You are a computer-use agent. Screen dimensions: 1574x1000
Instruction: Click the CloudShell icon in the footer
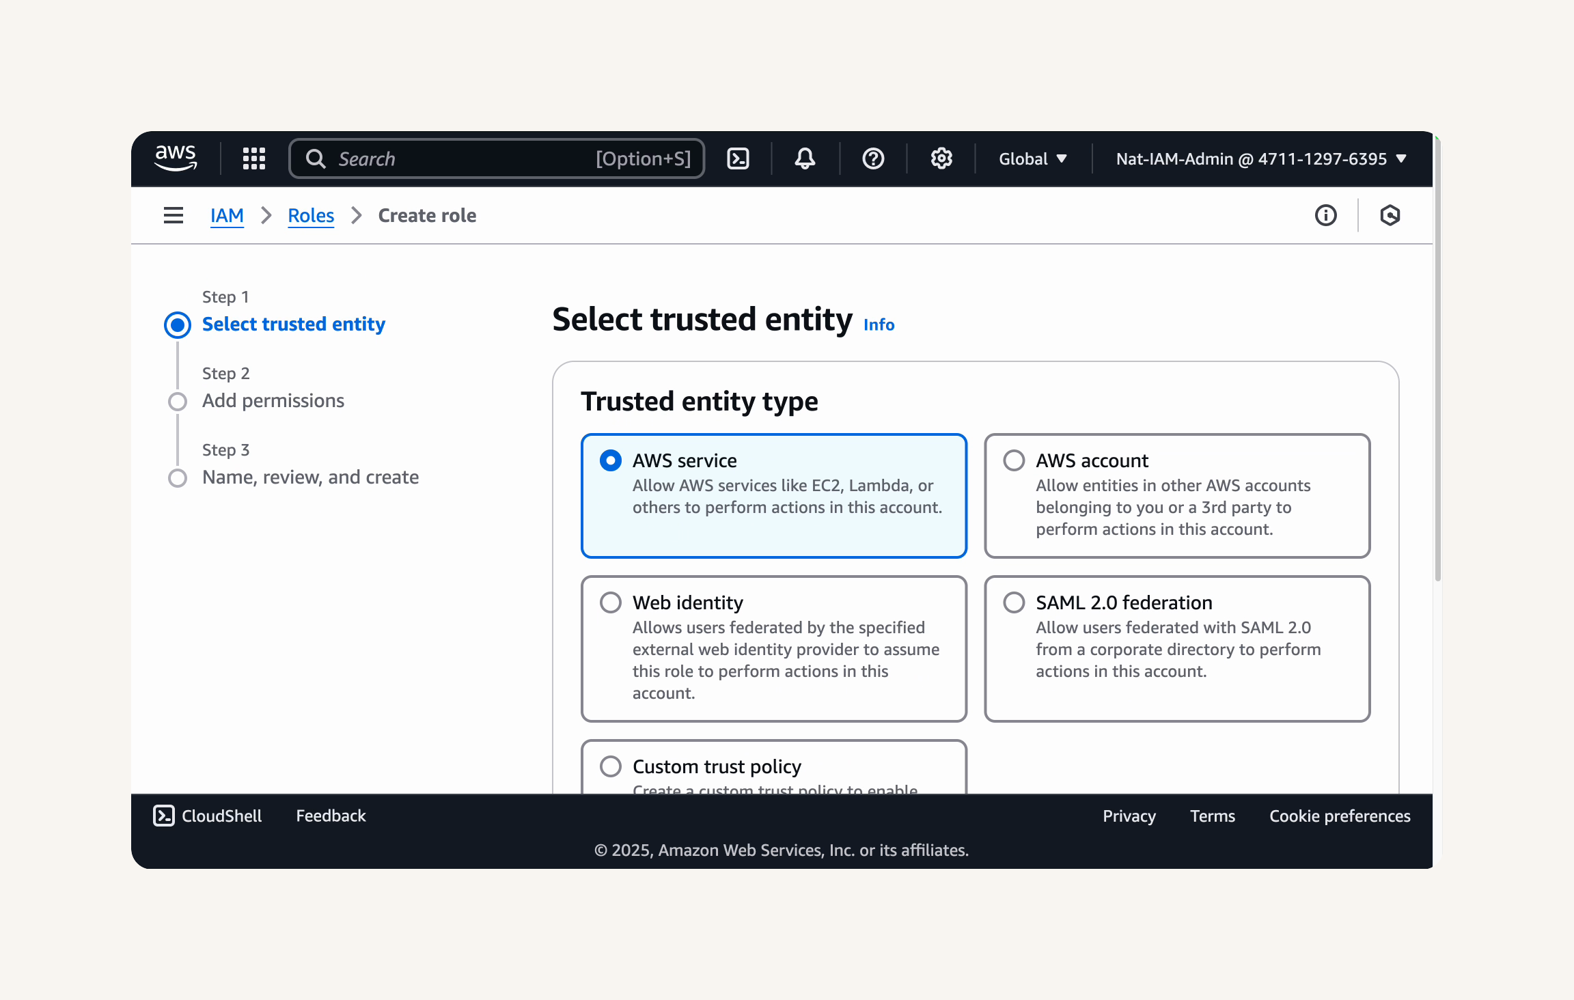[164, 816]
